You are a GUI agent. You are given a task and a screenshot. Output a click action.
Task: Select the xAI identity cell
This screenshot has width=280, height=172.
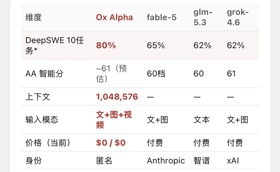[233, 161]
